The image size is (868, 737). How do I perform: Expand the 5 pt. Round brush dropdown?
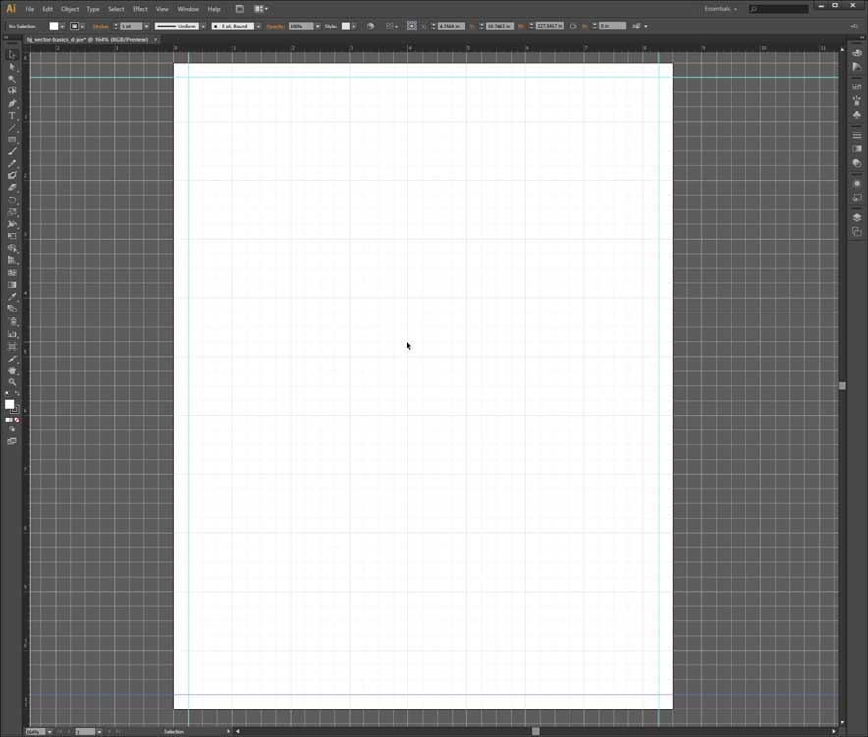(x=258, y=26)
